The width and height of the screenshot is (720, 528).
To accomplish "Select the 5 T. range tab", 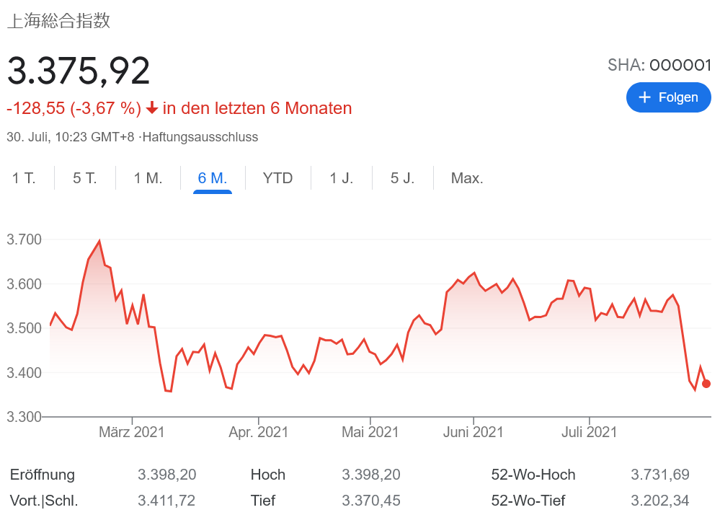I will tap(85, 178).
